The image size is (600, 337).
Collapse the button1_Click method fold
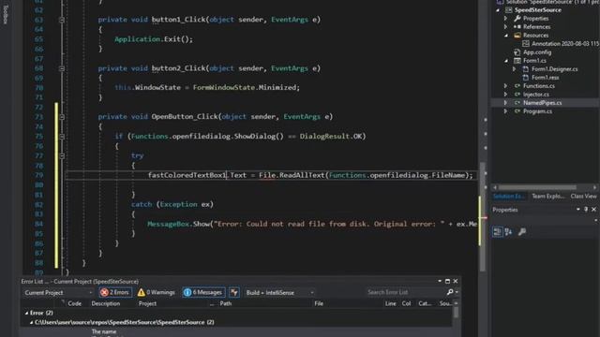(x=62, y=20)
